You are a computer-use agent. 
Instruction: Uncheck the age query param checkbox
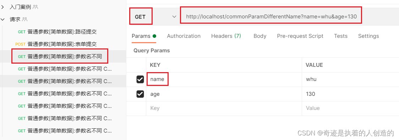pos(140,94)
